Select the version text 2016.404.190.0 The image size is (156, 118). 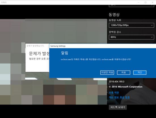click(x=117, y=82)
